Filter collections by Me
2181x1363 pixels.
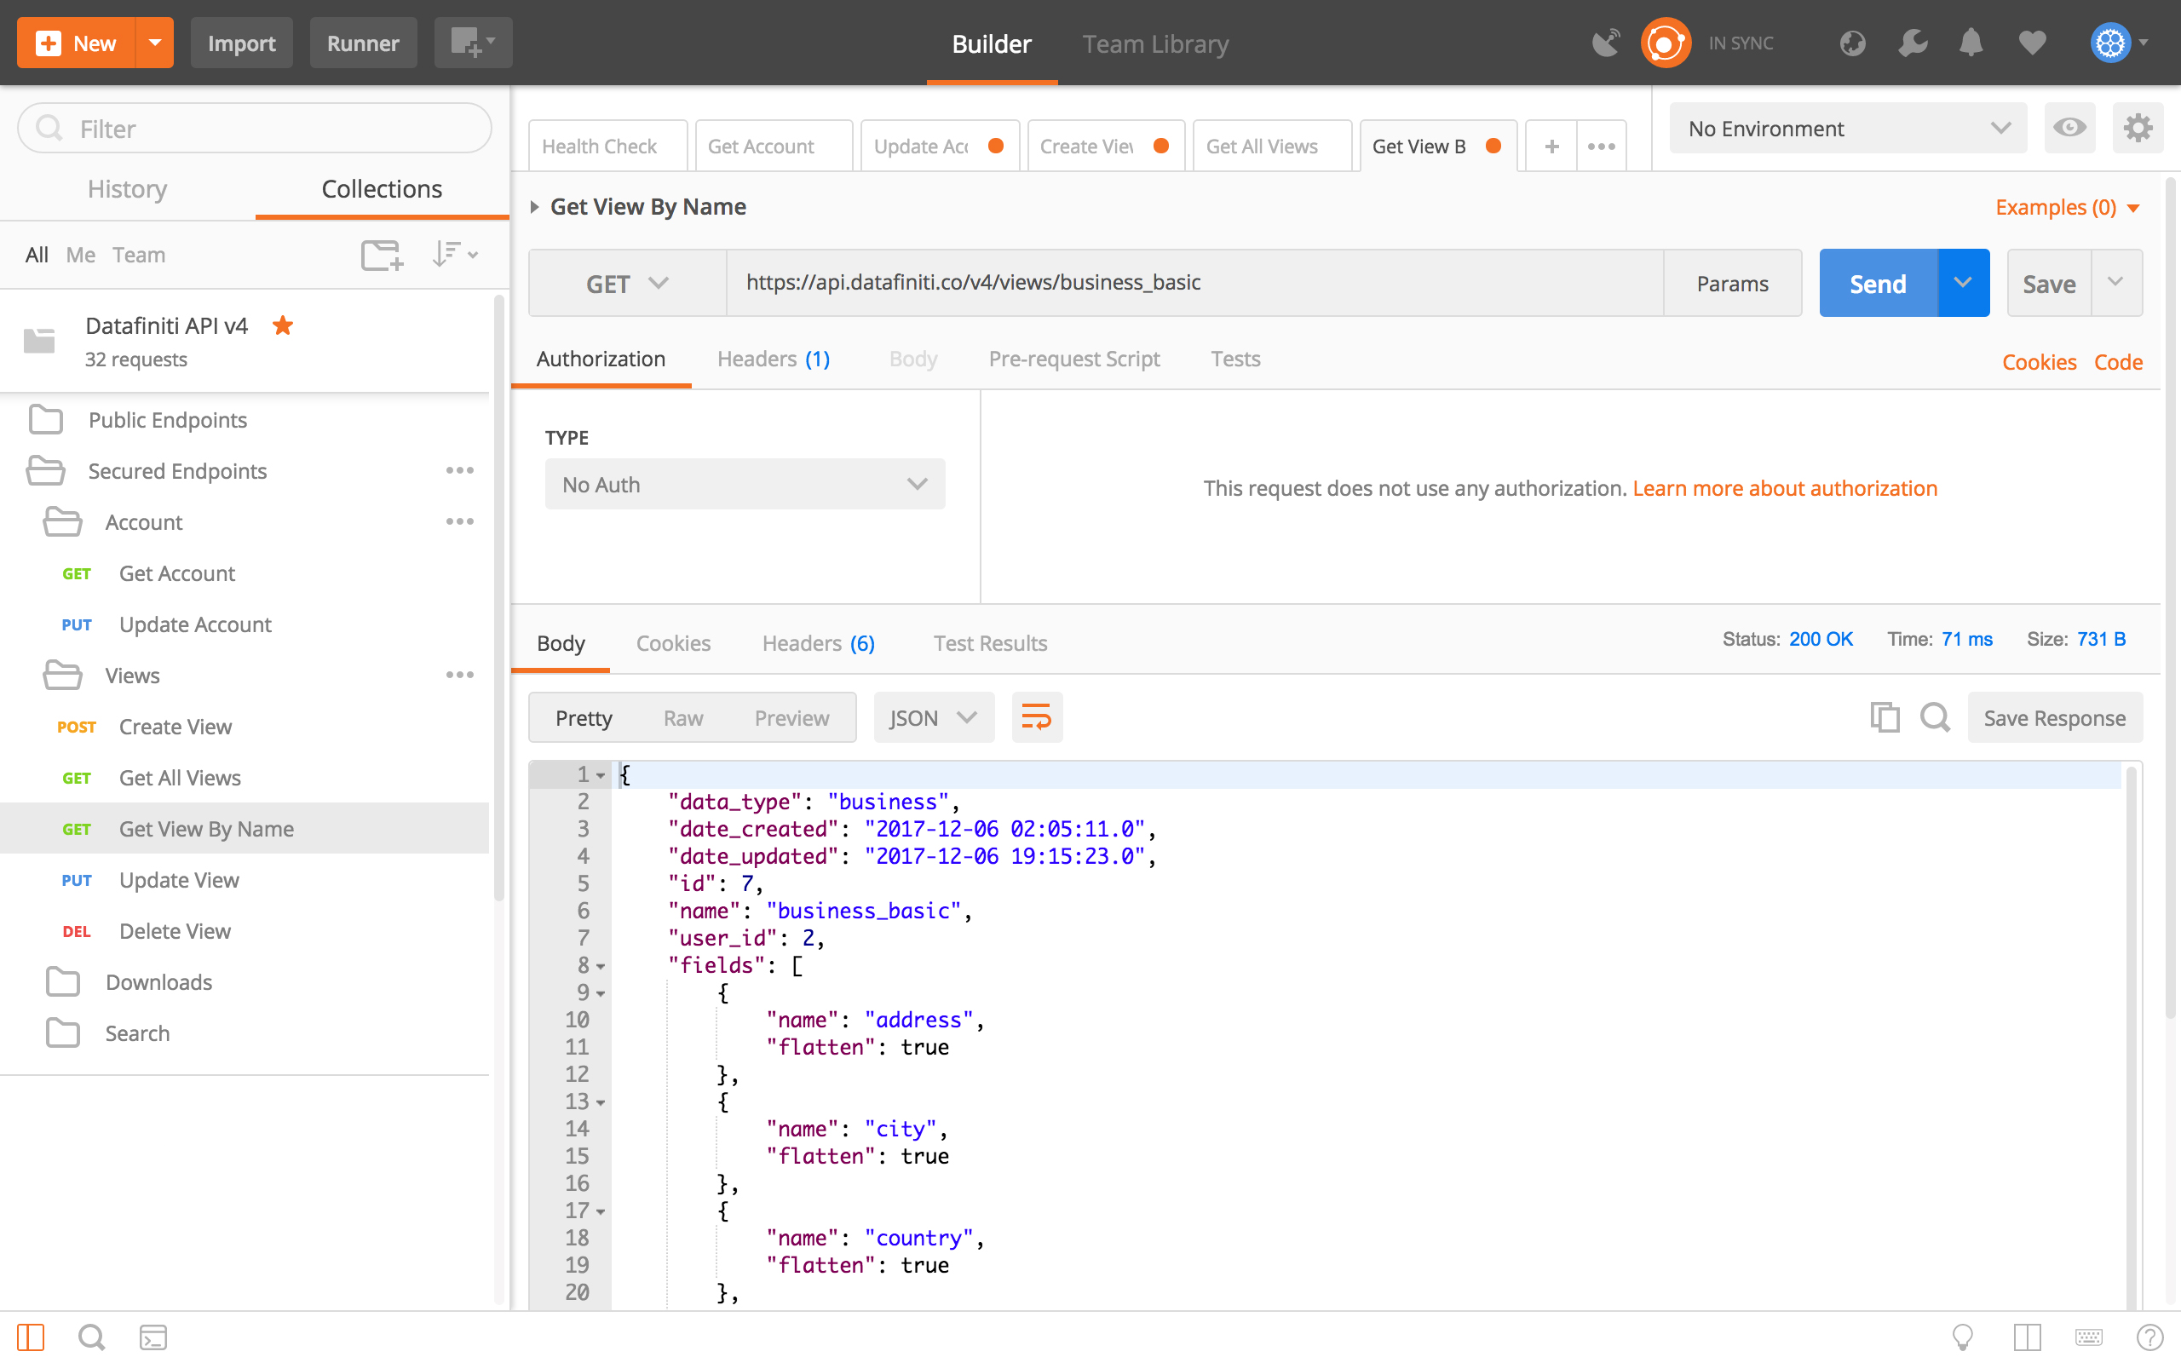coord(80,255)
